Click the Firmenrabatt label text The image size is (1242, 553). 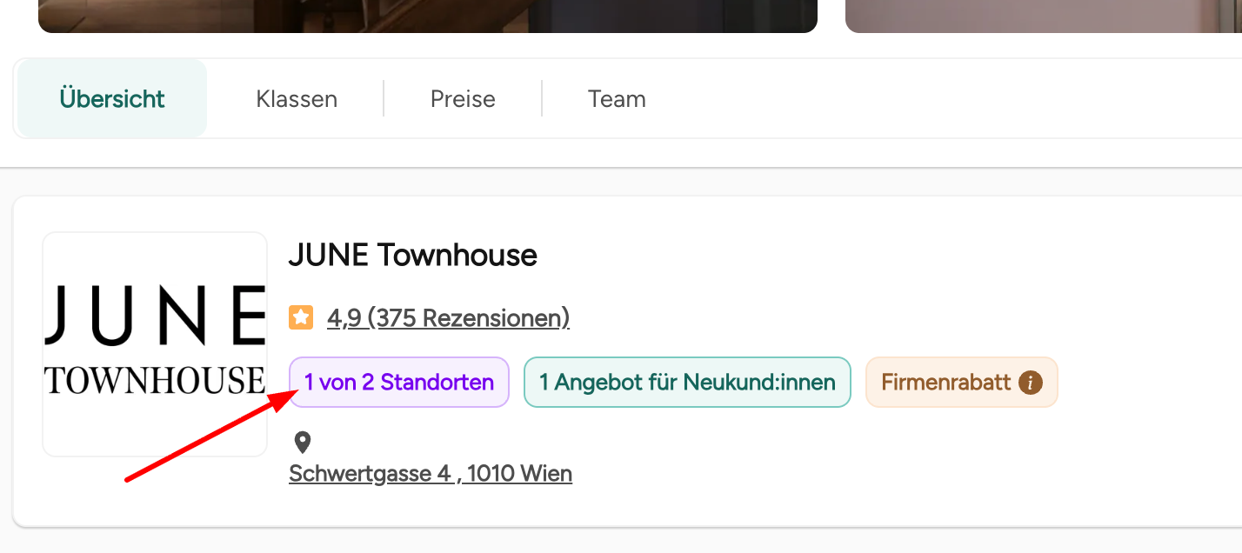coord(946,382)
